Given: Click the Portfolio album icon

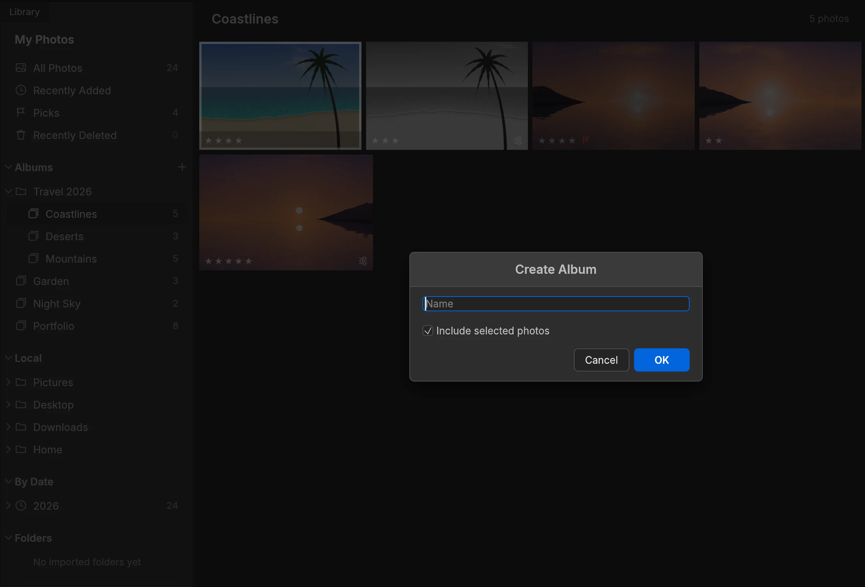Looking at the screenshot, I should point(21,326).
